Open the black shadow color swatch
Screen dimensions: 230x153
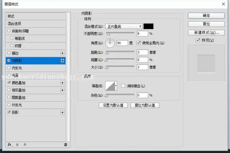click(x=148, y=26)
